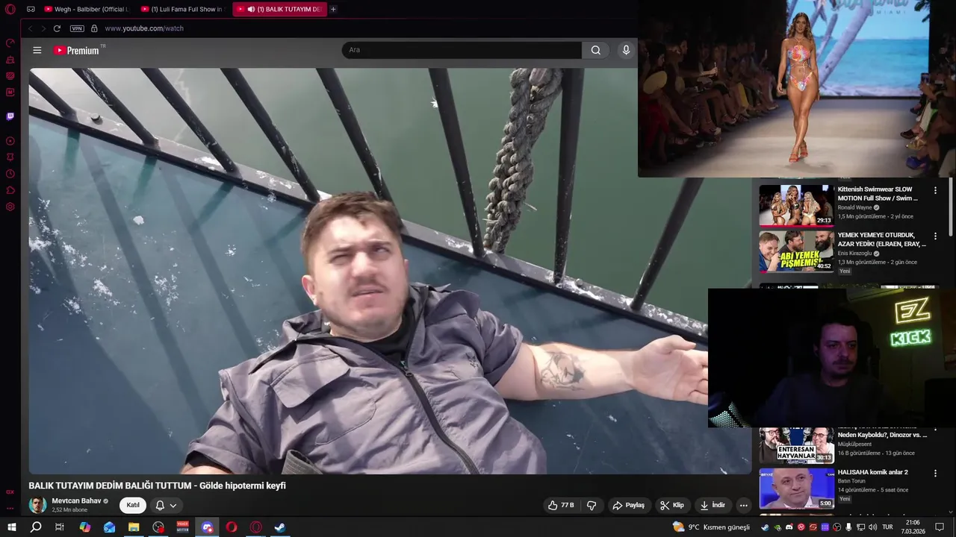This screenshot has height=537, width=956.
Task: Open Windows taskbar search
Action: [x=36, y=527]
